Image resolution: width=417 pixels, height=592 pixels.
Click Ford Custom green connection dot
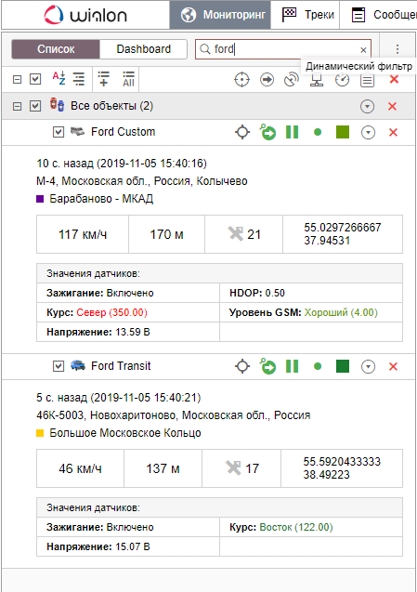coord(318,132)
